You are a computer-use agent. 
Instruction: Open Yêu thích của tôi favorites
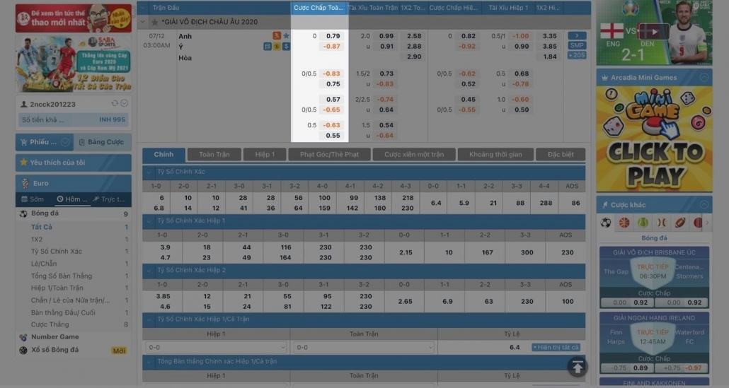[74, 163]
